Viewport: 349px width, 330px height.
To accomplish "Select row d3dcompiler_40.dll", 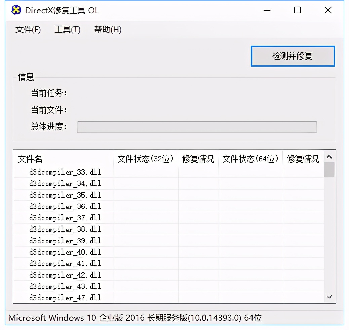I will [169, 252].
